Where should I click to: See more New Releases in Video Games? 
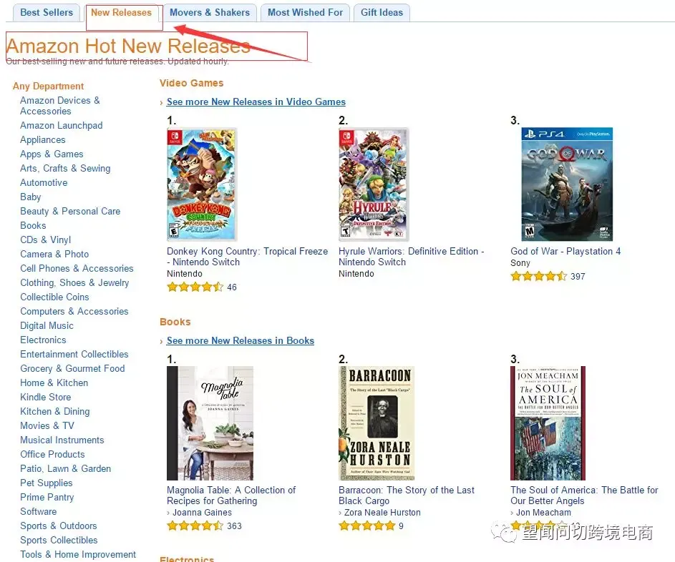tap(256, 102)
